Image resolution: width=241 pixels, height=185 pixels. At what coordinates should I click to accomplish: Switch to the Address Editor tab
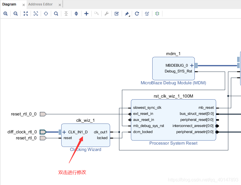pos(40,4)
